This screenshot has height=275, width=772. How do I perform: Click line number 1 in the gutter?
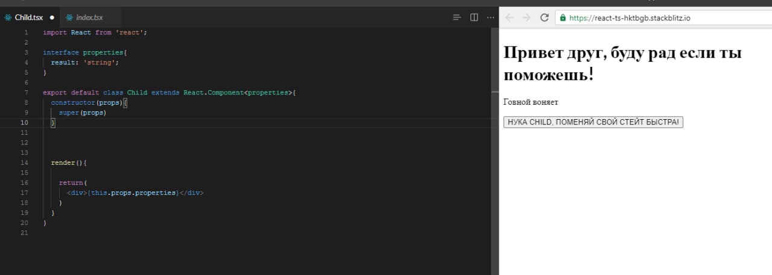click(x=26, y=32)
